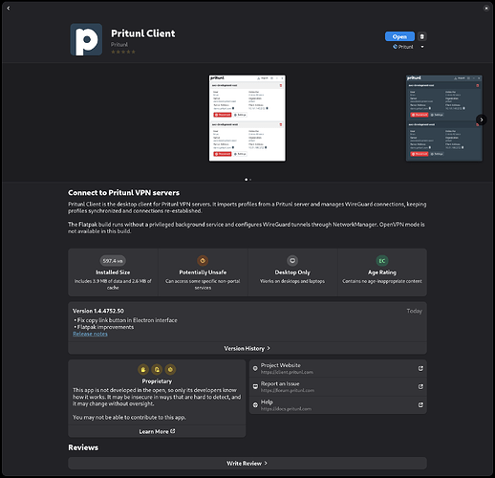Click the Project Website external link icon

(x=420, y=368)
